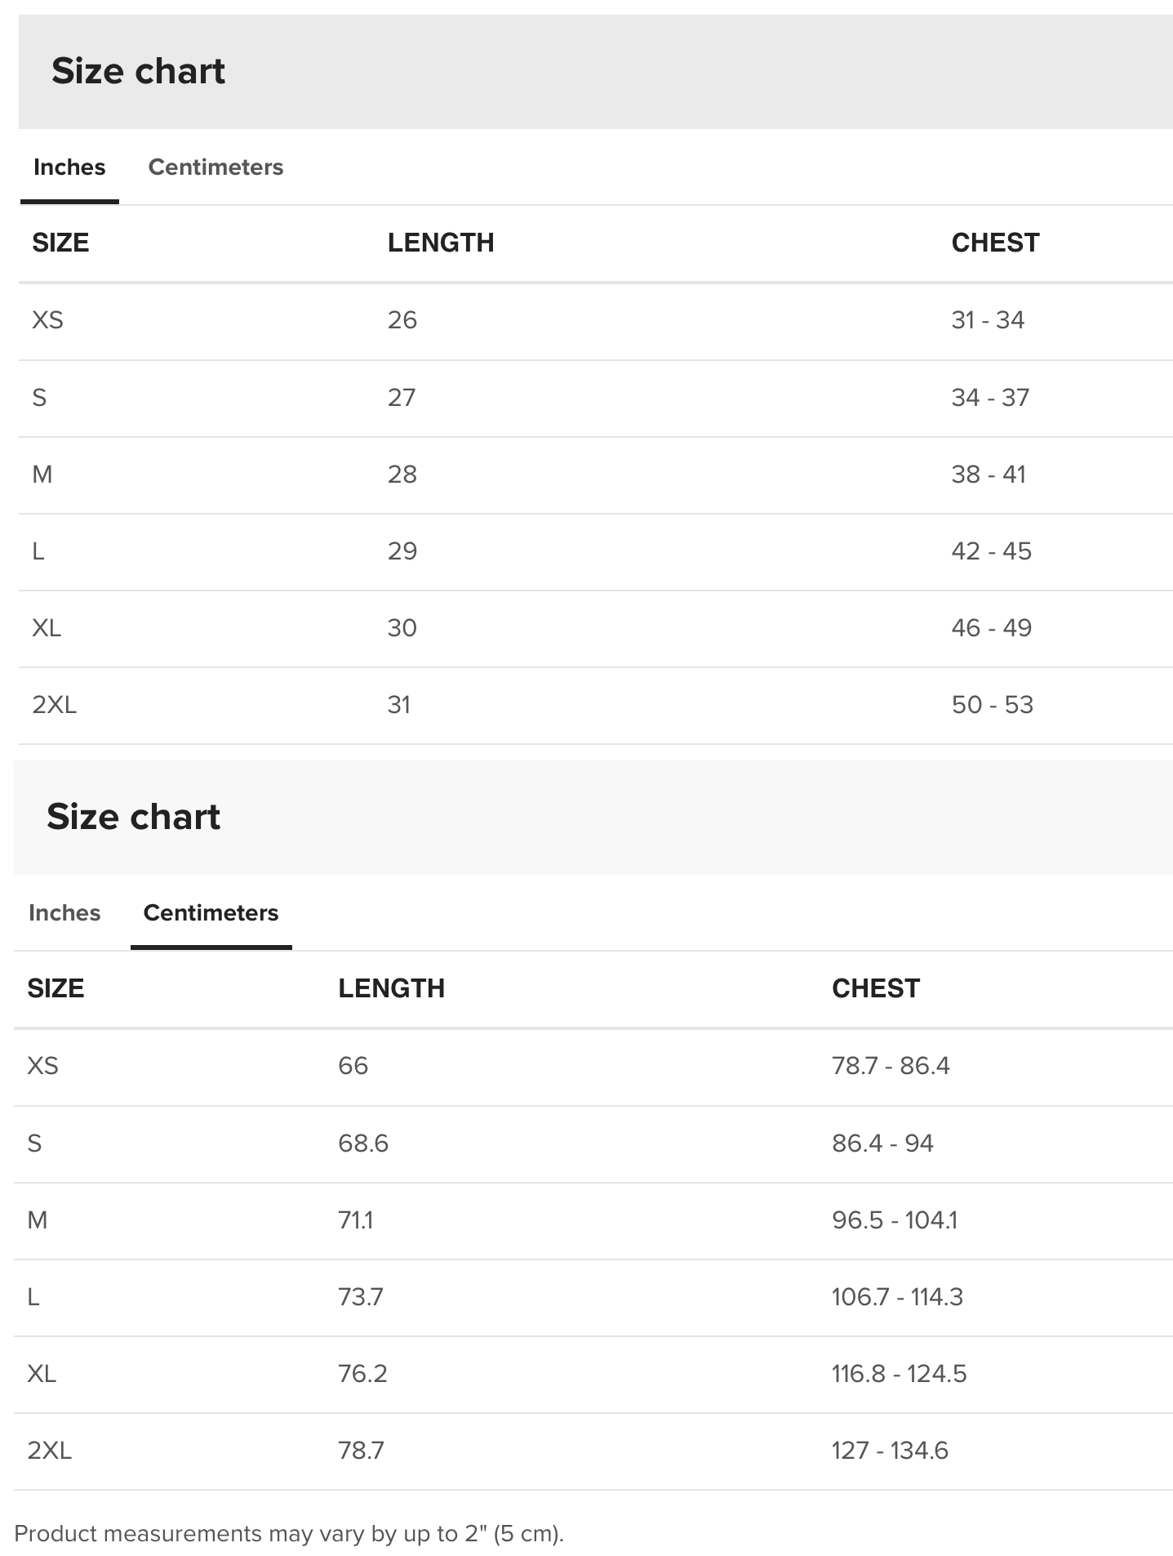The height and width of the screenshot is (1556, 1173).
Task: Click CHEST column header in inches table
Action: click(x=995, y=243)
